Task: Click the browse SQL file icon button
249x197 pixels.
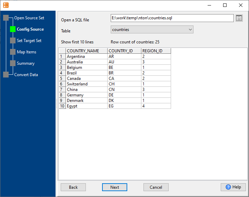Action: (x=239, y=18)
